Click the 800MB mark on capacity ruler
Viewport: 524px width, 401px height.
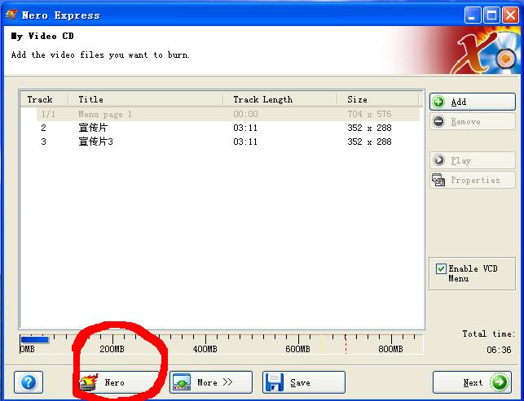[x=390, y=349]
